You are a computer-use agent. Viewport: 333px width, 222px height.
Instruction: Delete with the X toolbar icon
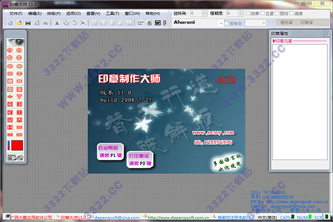pos(83,23)
